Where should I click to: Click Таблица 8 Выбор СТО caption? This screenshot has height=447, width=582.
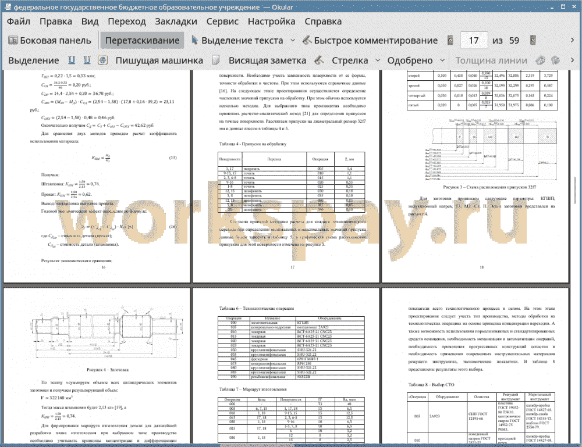(431, 384)
